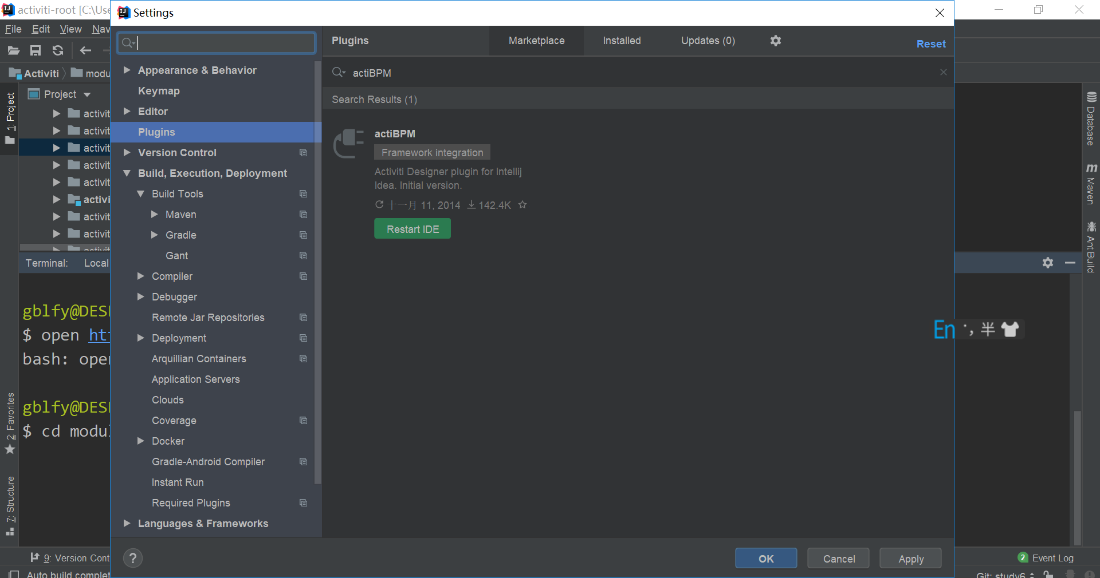
Task: Click the plugin search magnifier icon
Action: 339,73
